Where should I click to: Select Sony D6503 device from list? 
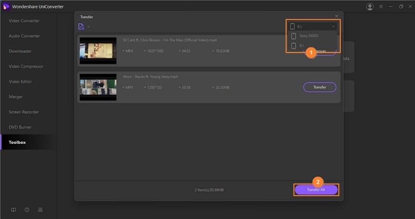312,36
